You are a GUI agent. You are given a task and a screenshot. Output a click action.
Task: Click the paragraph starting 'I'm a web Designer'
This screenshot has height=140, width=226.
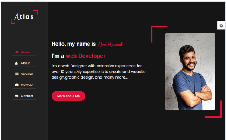click(99, 72)
